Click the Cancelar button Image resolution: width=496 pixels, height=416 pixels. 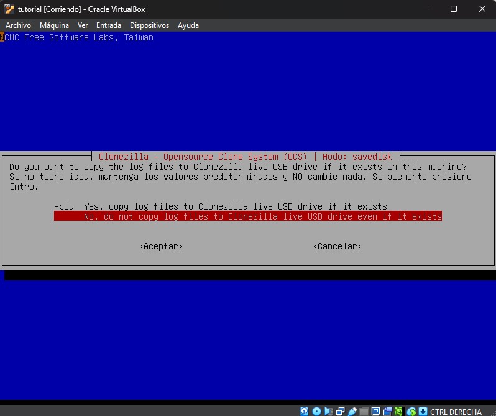point(338,246)
